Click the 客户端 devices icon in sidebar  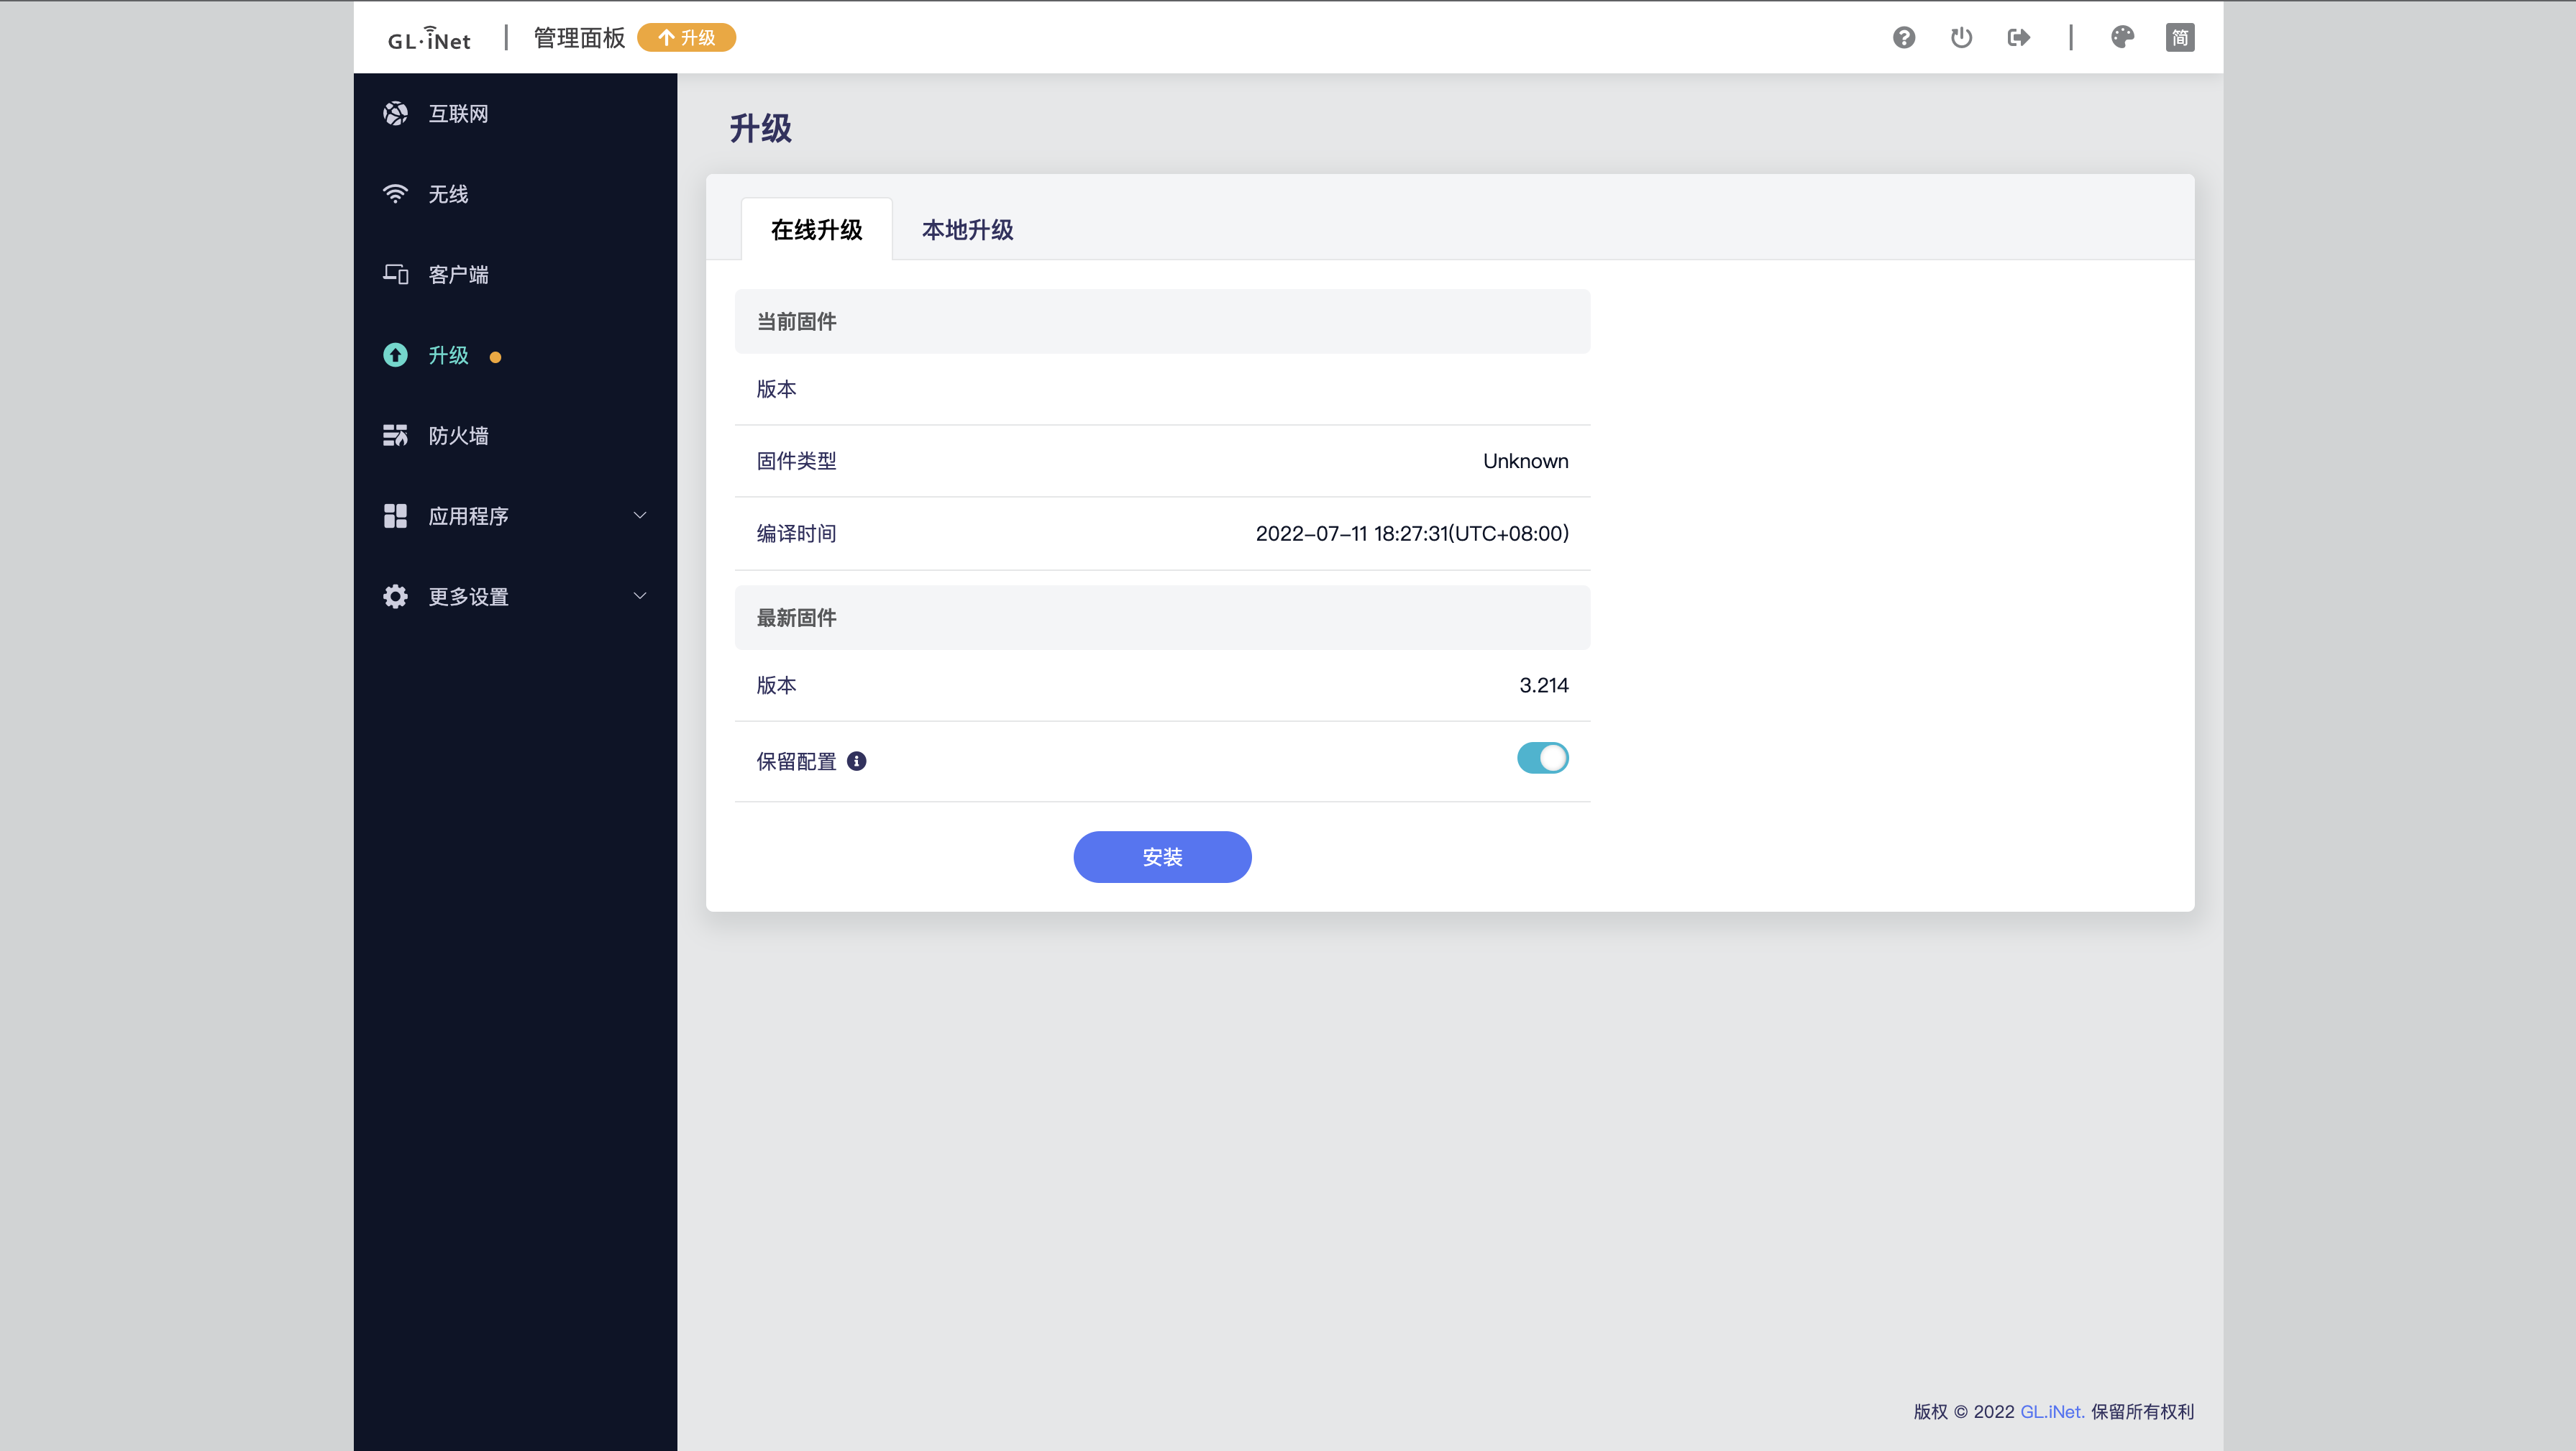tap(395, 274)
